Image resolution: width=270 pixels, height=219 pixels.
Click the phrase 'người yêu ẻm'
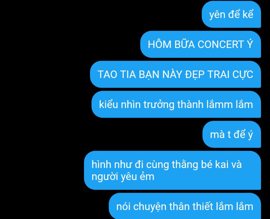[x=123, y=177]
